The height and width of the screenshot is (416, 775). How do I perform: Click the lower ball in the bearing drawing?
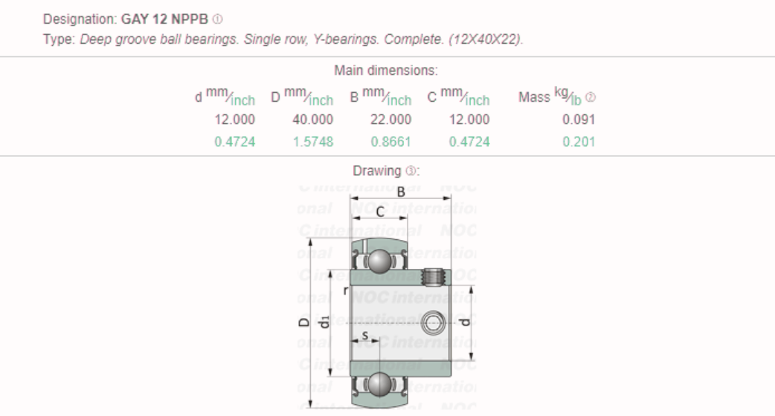coord(381,384)
